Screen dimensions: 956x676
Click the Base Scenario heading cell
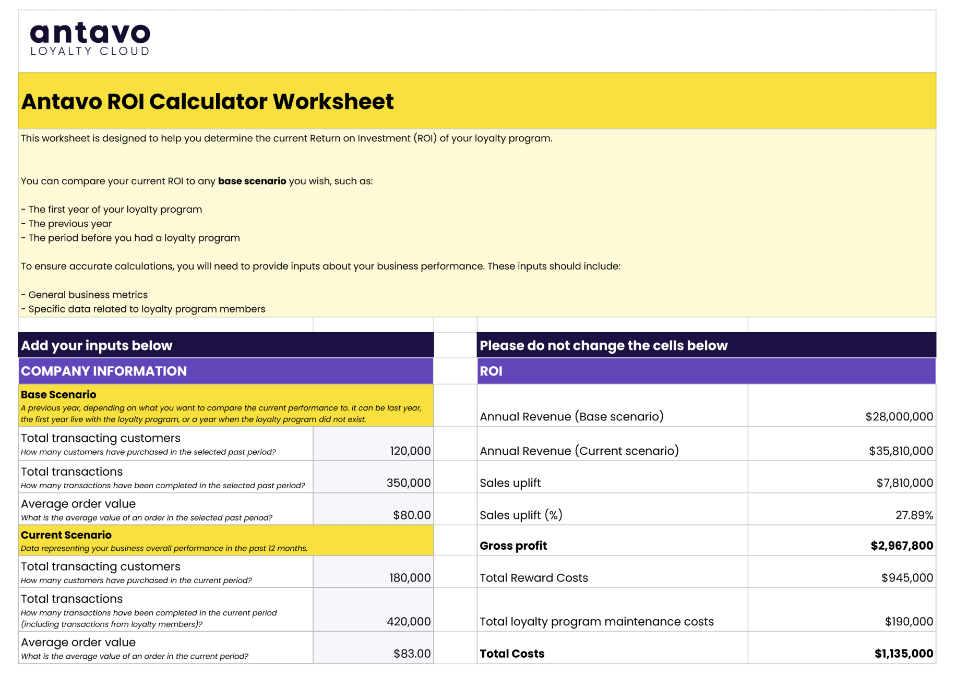pos(226,406)
